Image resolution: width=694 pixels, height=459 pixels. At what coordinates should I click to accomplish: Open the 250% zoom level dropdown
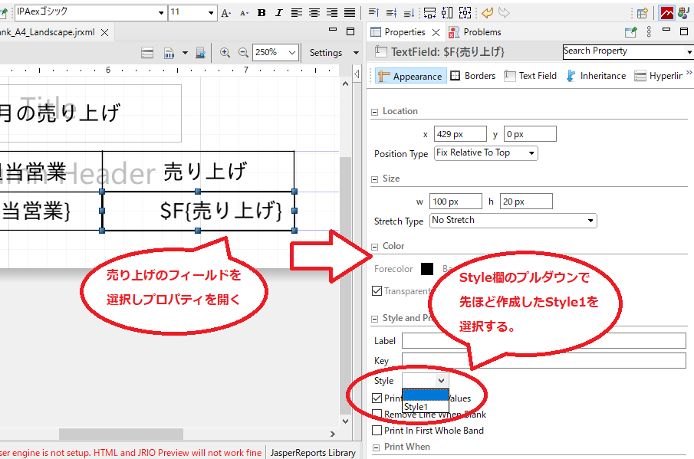point(292,53)
